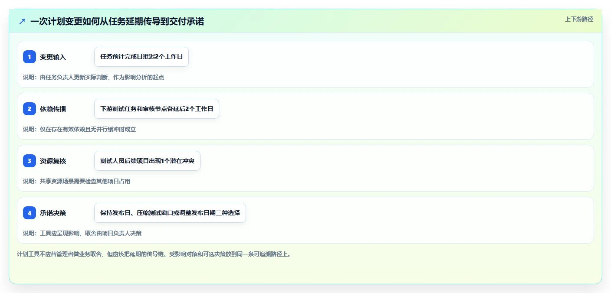Click the chip 测试人员后续项目出现1个潜在冲突

pos(147,161)
